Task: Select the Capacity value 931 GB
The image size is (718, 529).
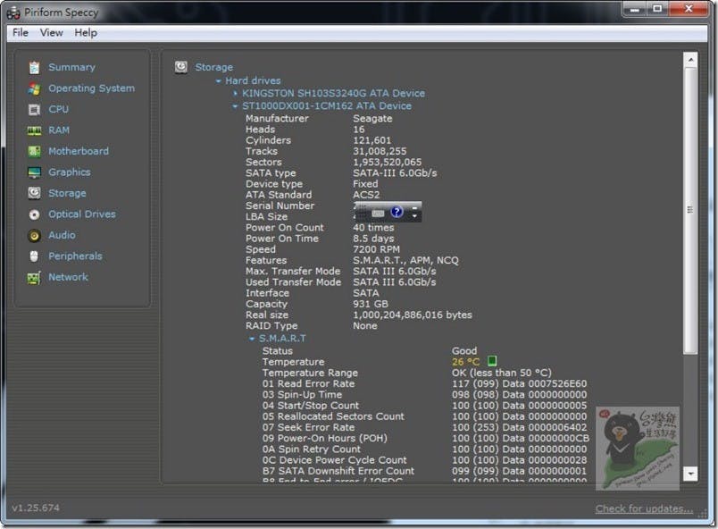Action: tap(371, 304)
